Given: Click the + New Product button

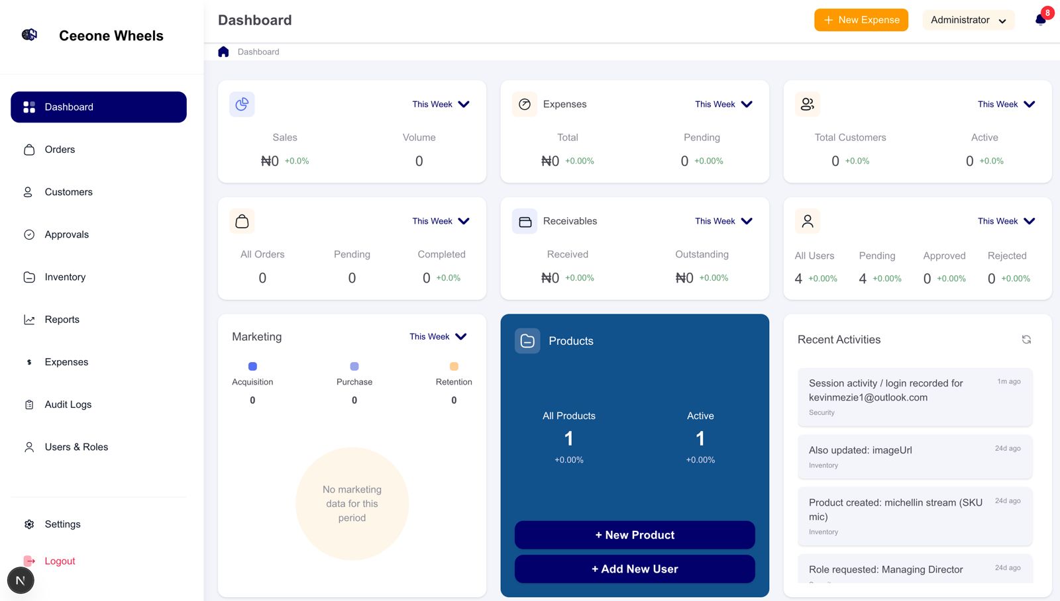Looking at the screenshot, I should pos(635,535).
